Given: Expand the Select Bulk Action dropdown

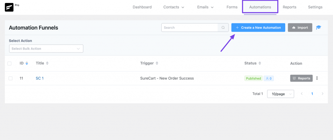Looking at the screenshot, I should coord(46,49).
